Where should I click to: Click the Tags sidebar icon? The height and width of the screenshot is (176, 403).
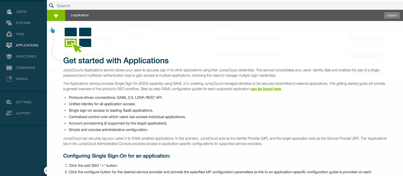[9, 34]
